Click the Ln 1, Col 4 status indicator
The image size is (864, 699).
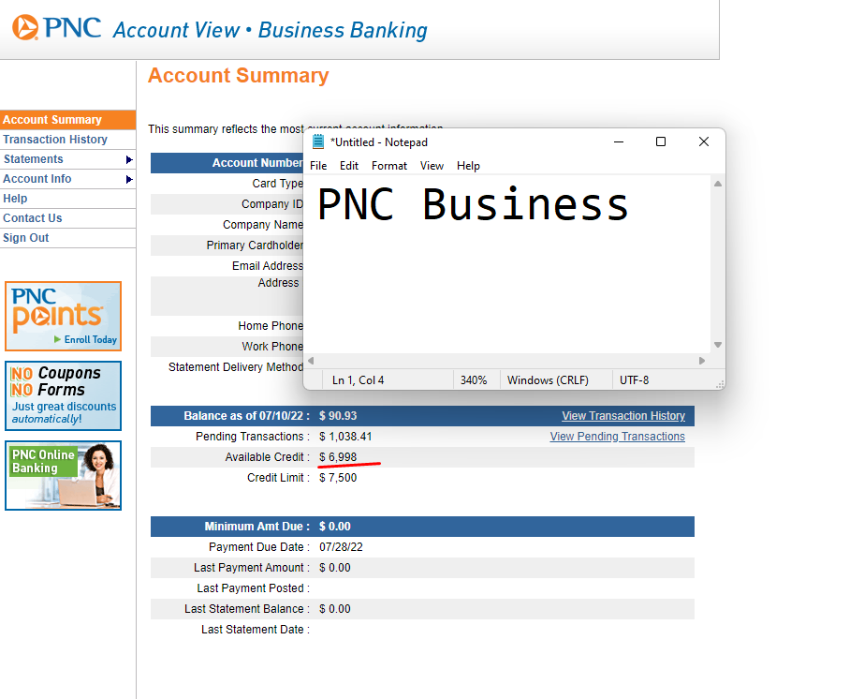coord(358,380)
